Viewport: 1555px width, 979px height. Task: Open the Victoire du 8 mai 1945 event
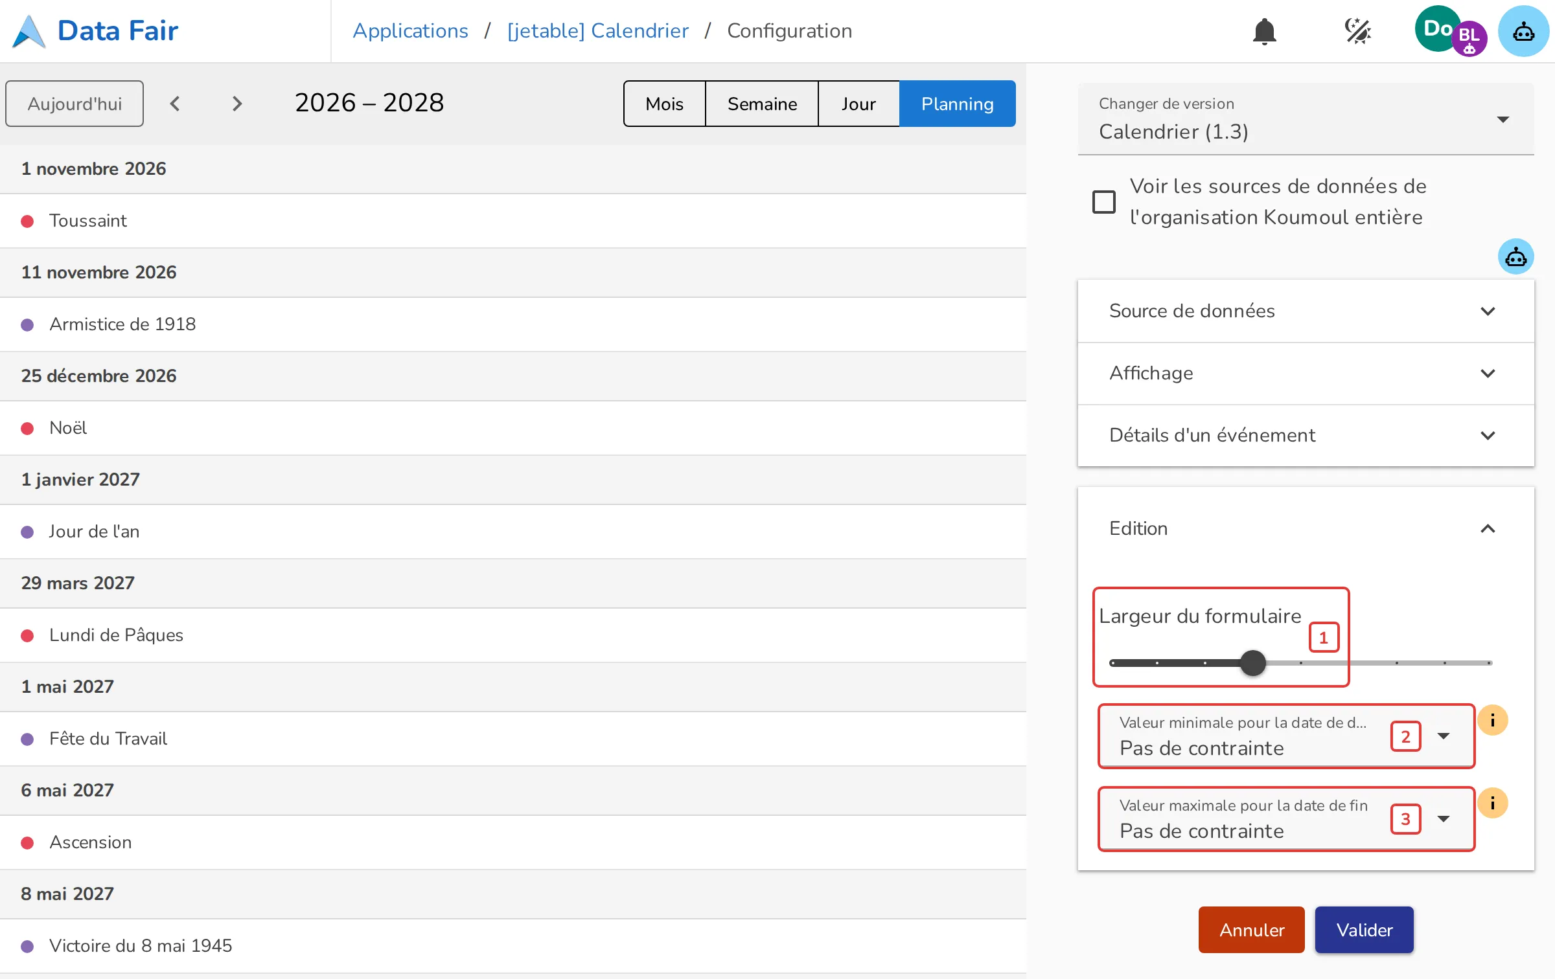(513, 946)
